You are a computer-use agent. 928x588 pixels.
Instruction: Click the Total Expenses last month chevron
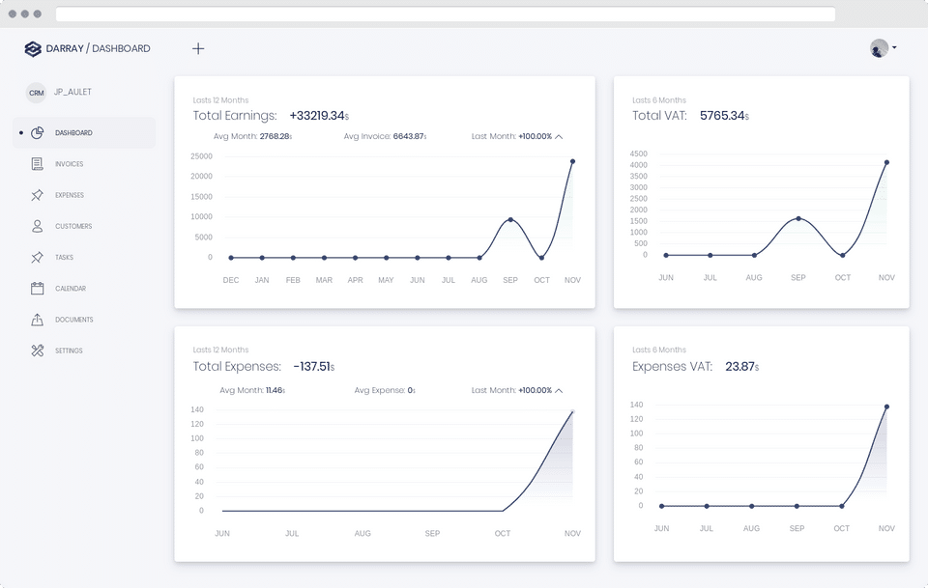click(559, 391)
